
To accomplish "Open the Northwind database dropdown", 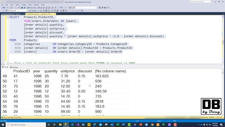I will tap(18, 11).
